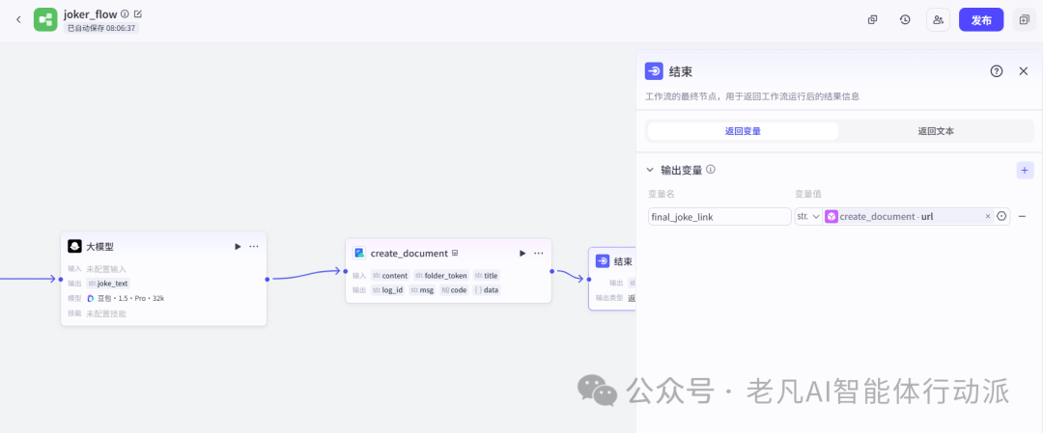Click the autosave status 已自动保存 08:06:37
The height and width of the screenshot is (433, 1043).
[x=101, y=28]
